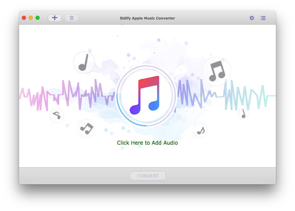Select the large music note icon upper right

[x=217, y=71]
